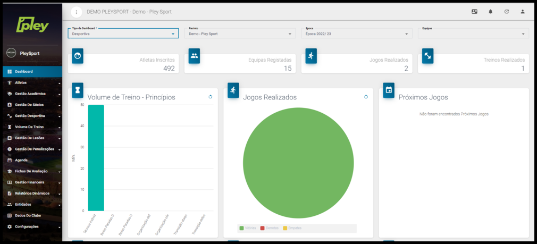Click the green pie chart slice

click(298, 163)
